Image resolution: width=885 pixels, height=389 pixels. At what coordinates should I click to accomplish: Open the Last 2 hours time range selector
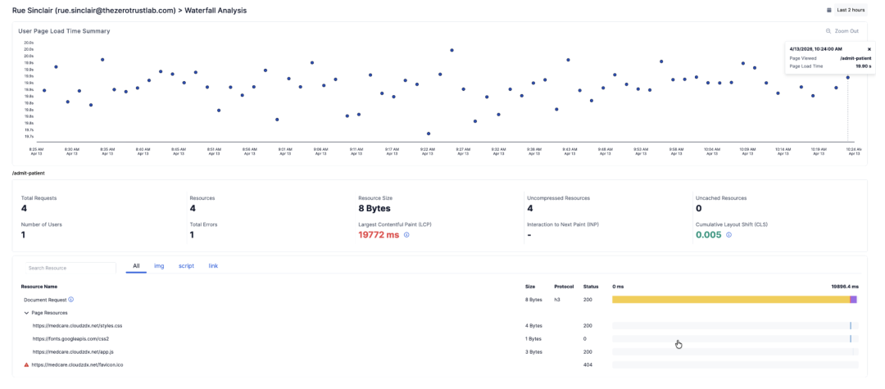coord(850,10)
